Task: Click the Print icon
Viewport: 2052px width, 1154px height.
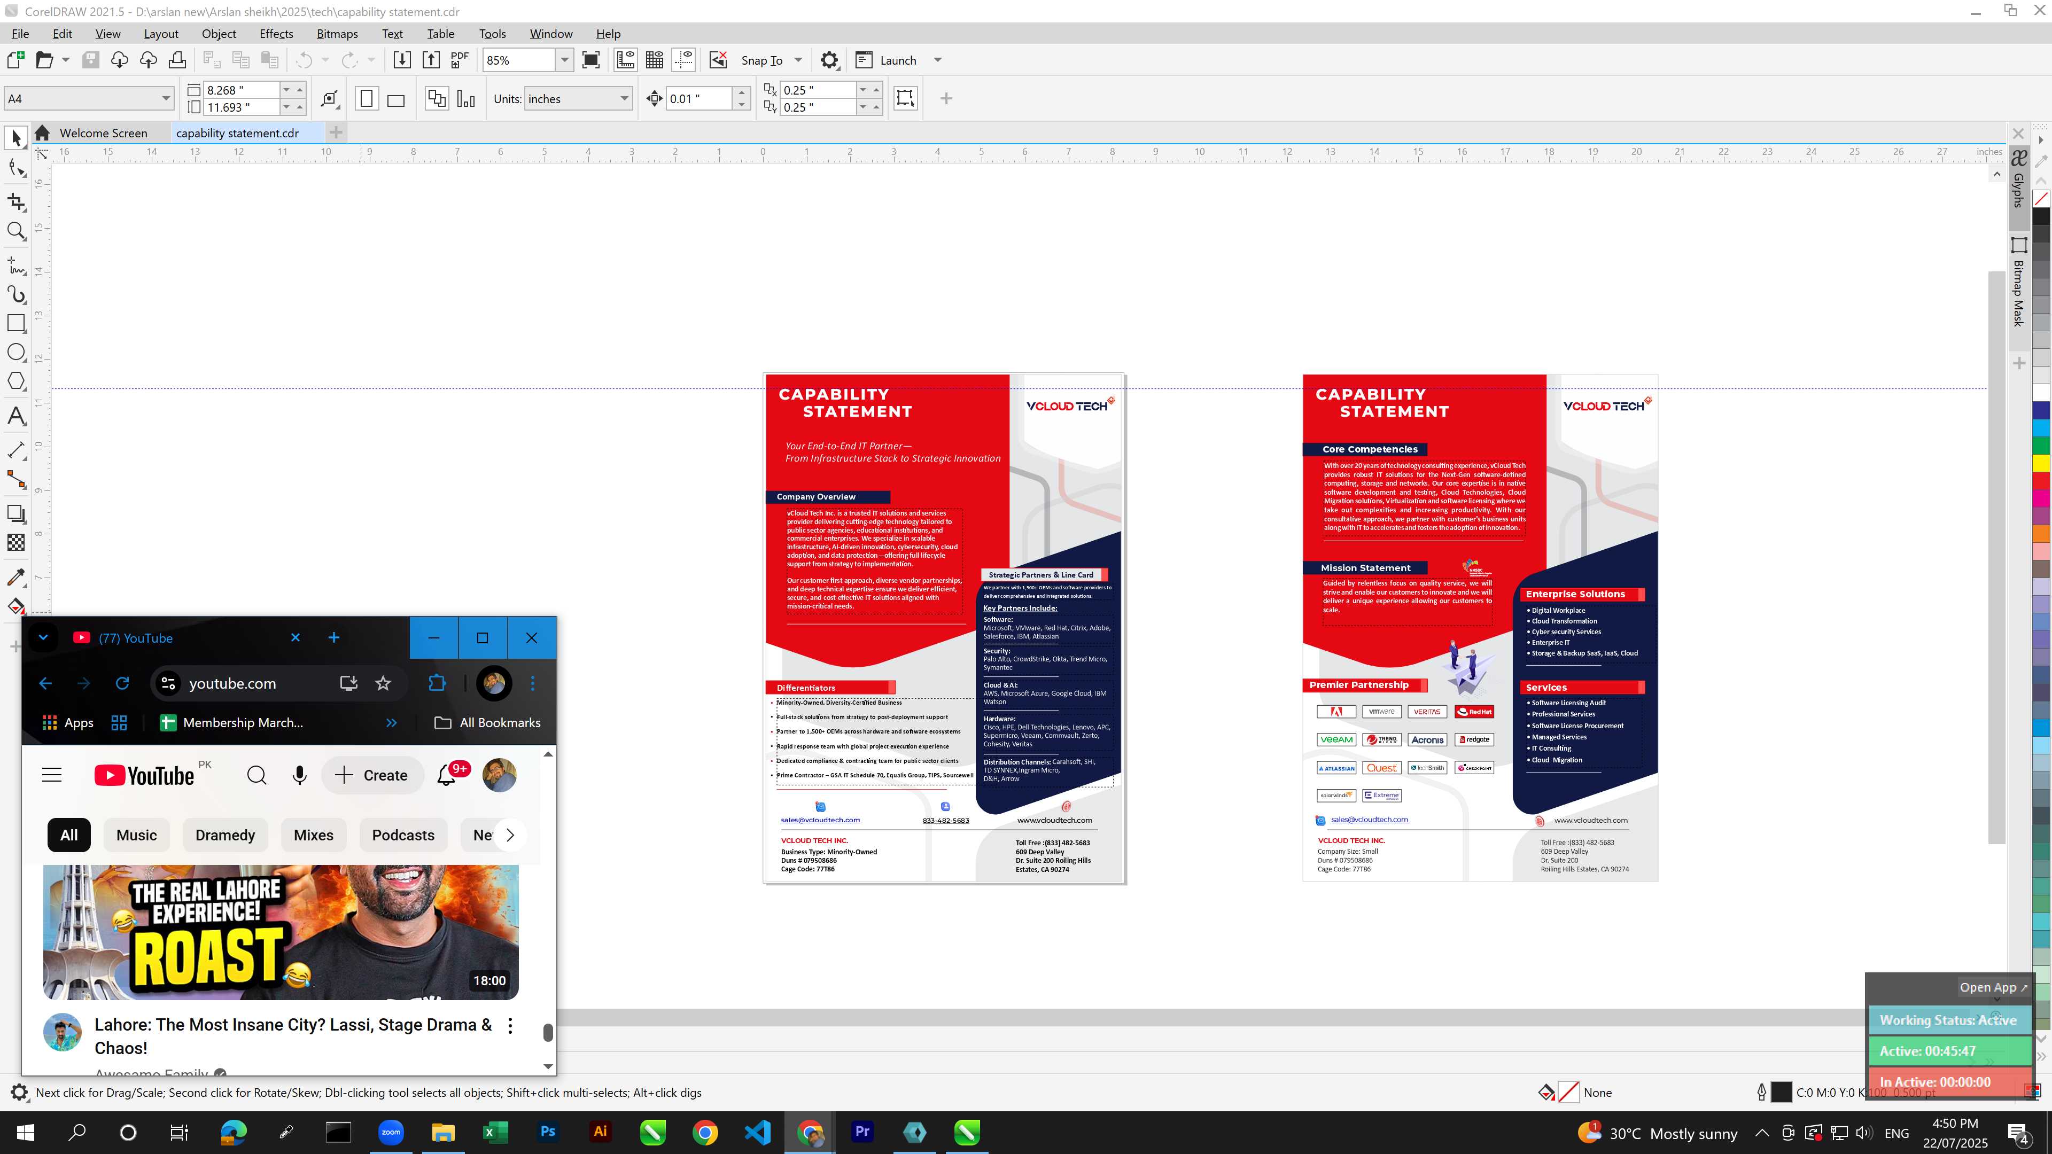Action: [177, 60]
